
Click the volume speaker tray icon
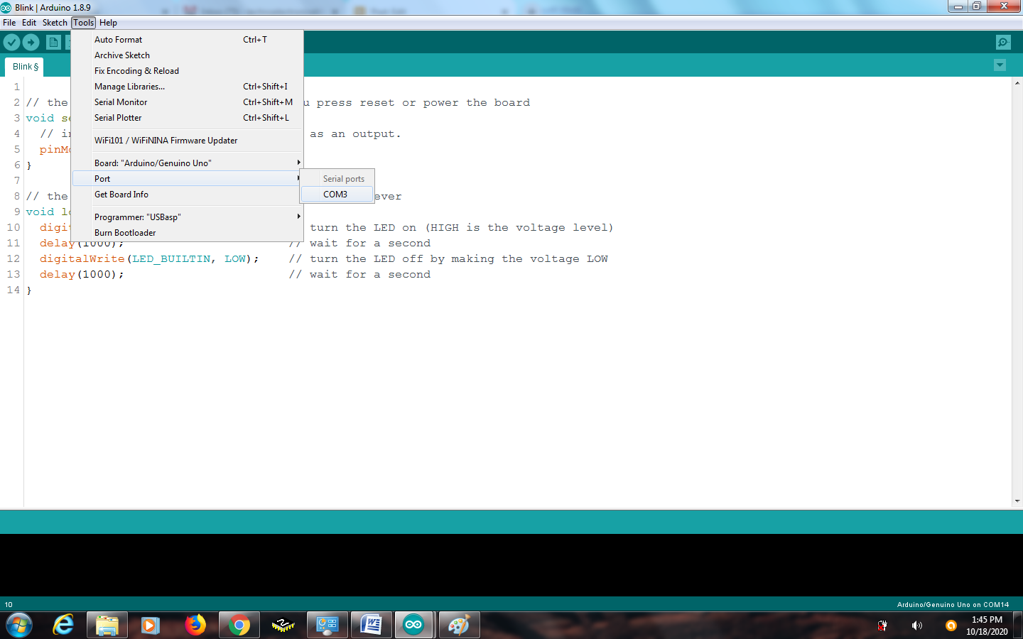tap(917, 626)
